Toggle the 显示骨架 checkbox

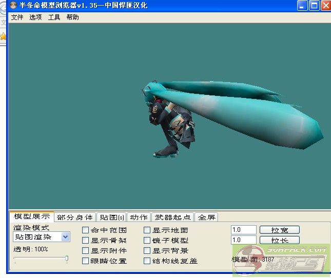point(86,241)
